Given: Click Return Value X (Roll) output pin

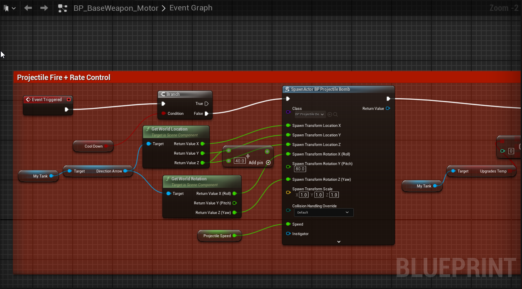Looking at the screenshot, I should [x=235, y=193].
